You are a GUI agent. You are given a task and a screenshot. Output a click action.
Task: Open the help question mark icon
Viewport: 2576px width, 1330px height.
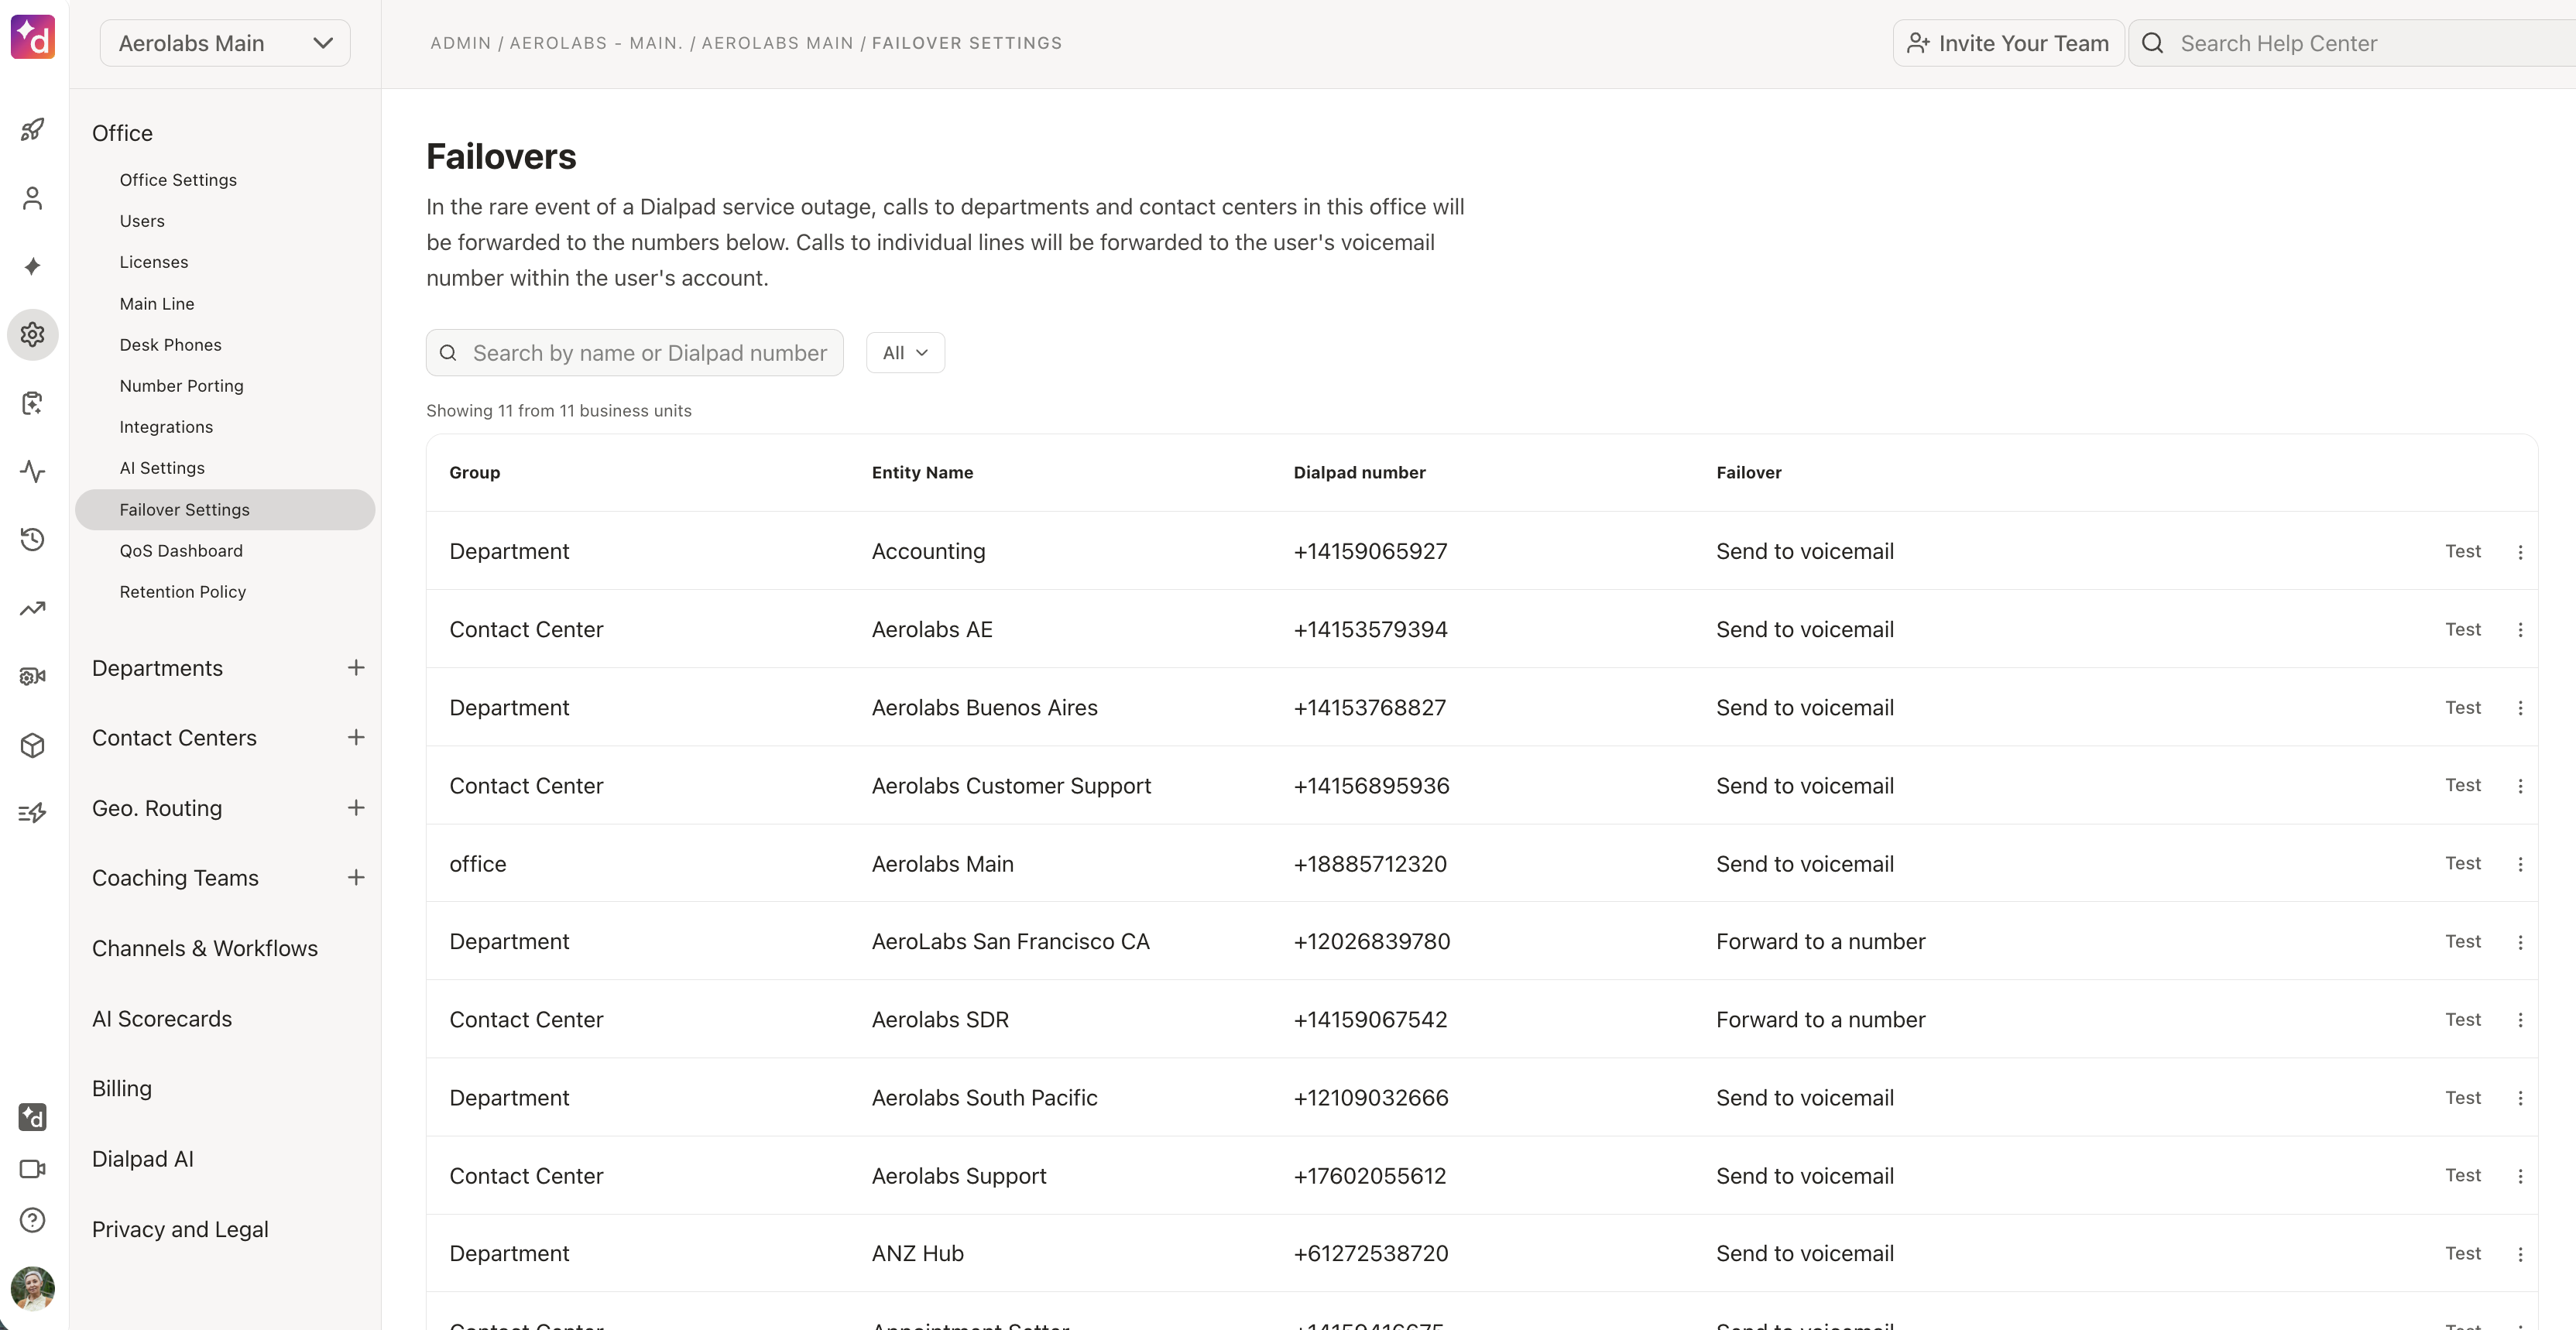click(33, 1220)
